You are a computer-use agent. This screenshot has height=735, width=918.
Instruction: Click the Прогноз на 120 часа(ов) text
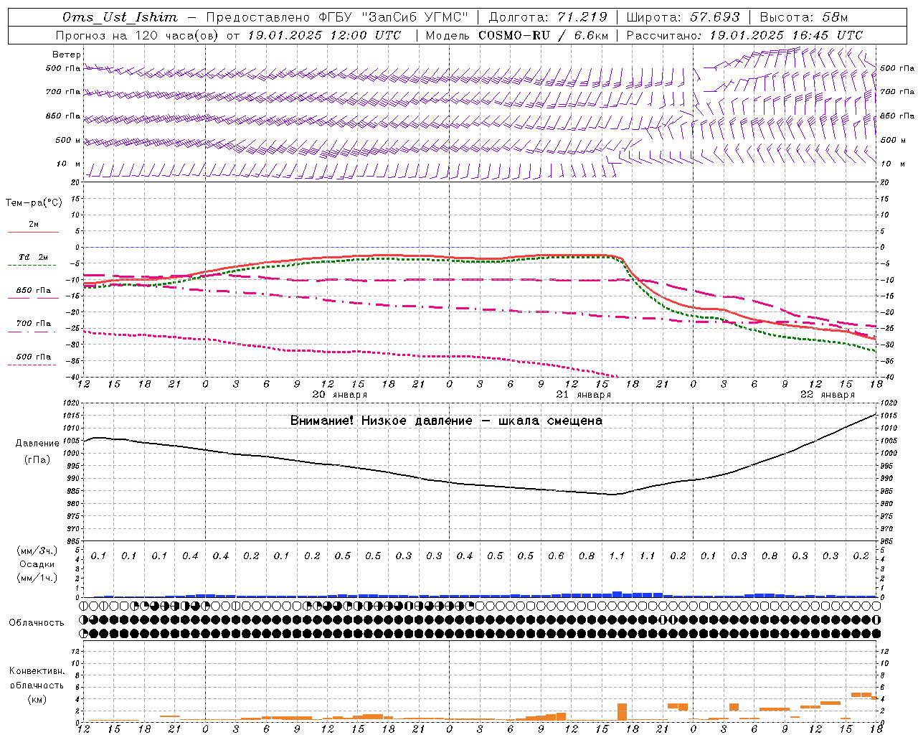pos(138,35)
